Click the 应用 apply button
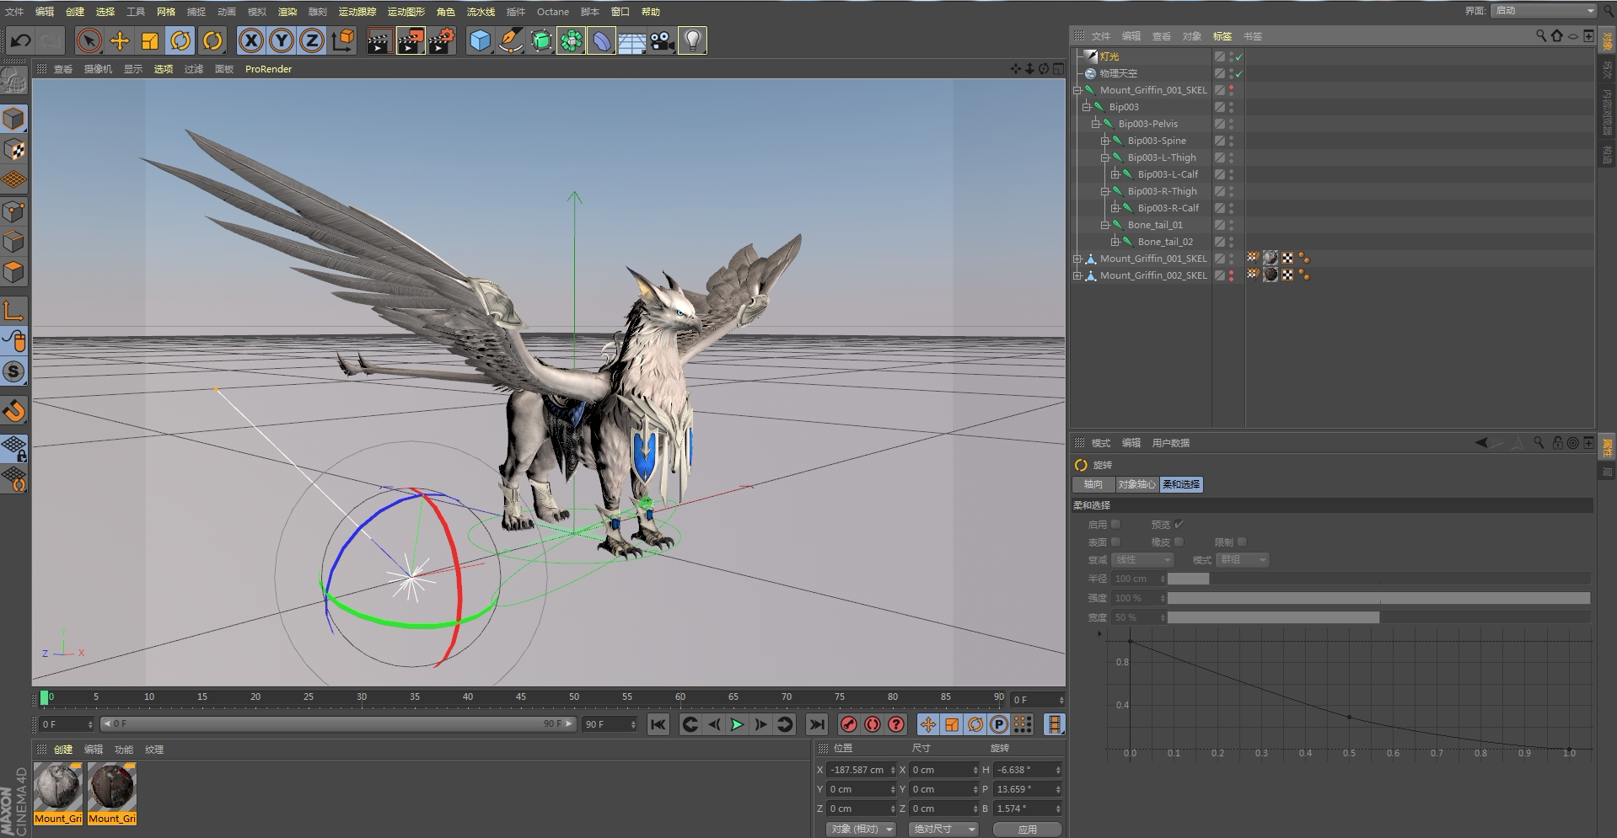The image size is (1617, 838). click(x=1026, y=829)
